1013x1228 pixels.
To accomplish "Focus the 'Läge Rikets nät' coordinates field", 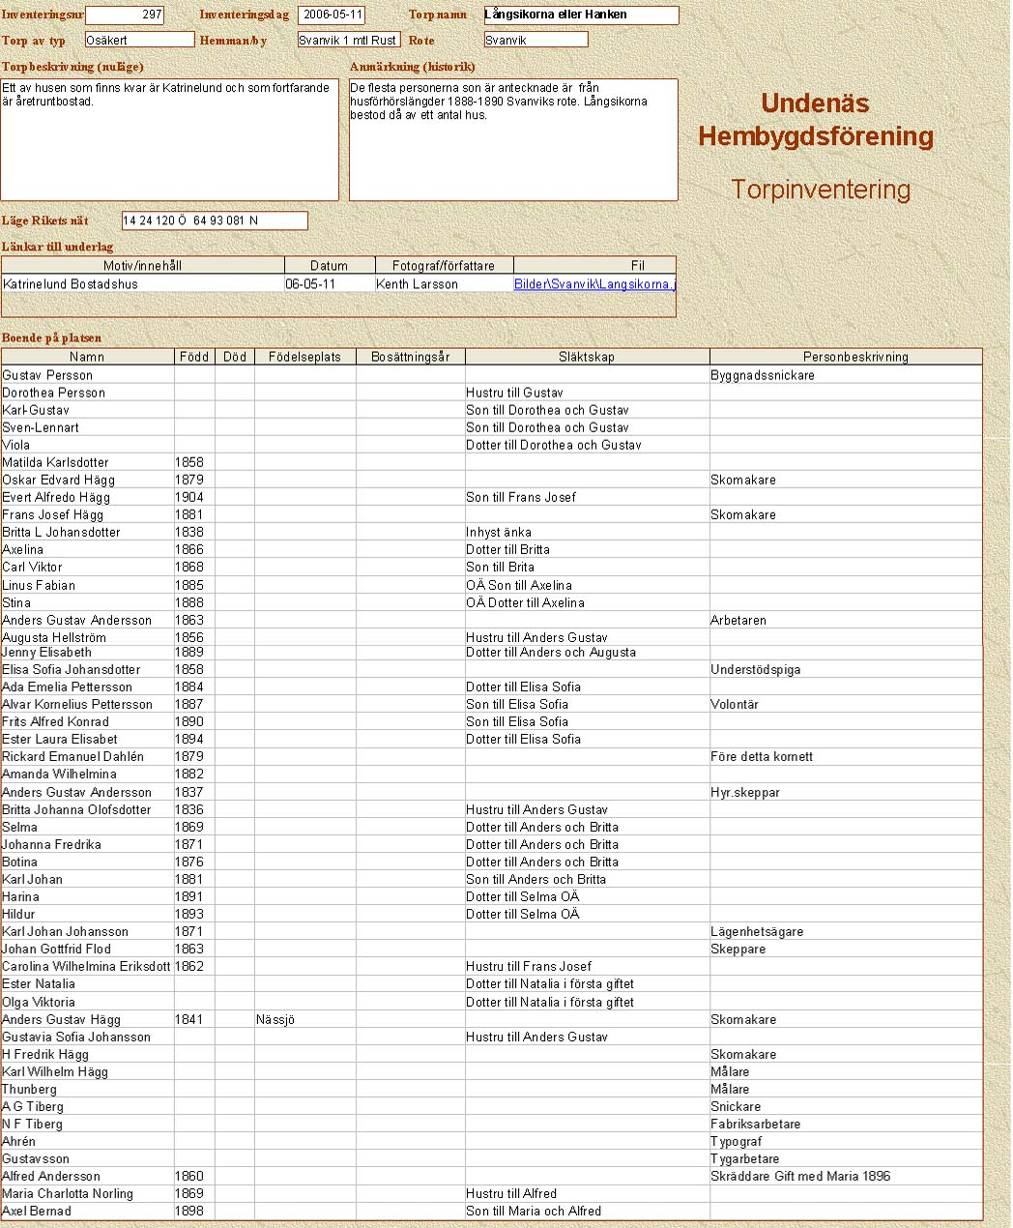I will tap(215, 220).
